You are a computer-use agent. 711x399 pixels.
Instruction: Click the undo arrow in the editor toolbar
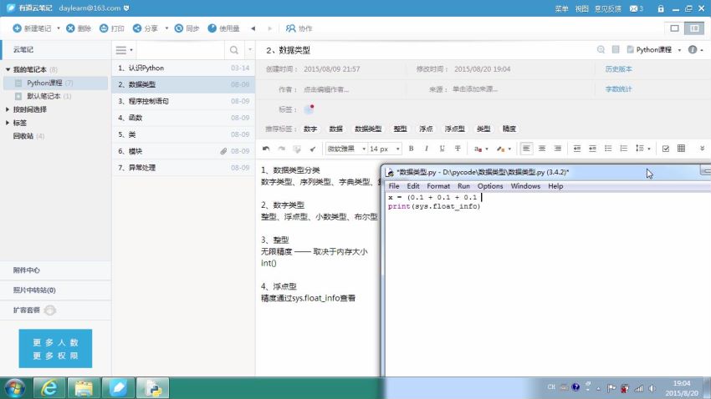pos(266,149)
